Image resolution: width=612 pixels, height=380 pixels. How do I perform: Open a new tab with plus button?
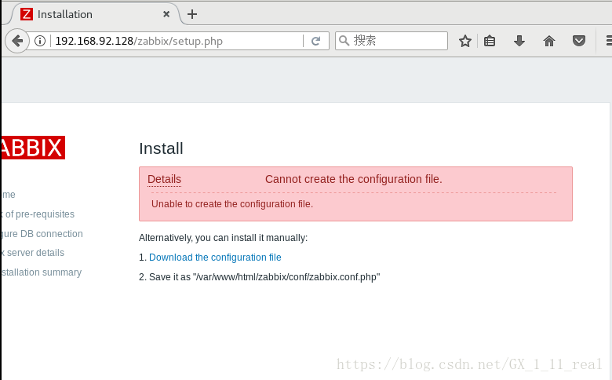[x=192, y=14]
